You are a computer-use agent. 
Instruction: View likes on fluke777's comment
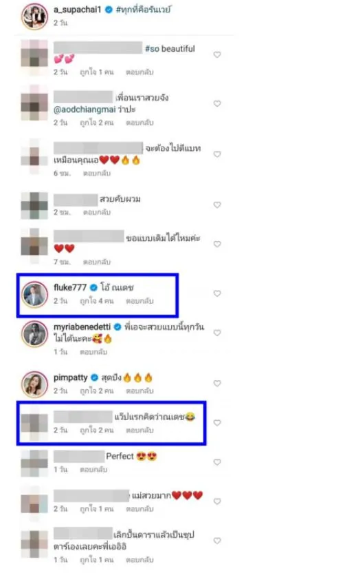click(97, 301)
